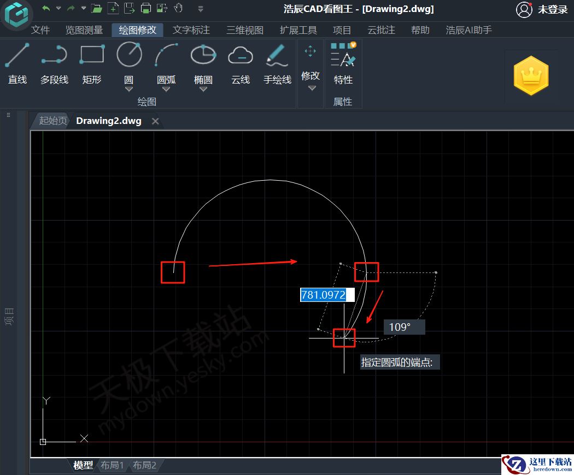Switch to the 起始页 start page tab
The image size is (574, 475).
pos(52,121)
